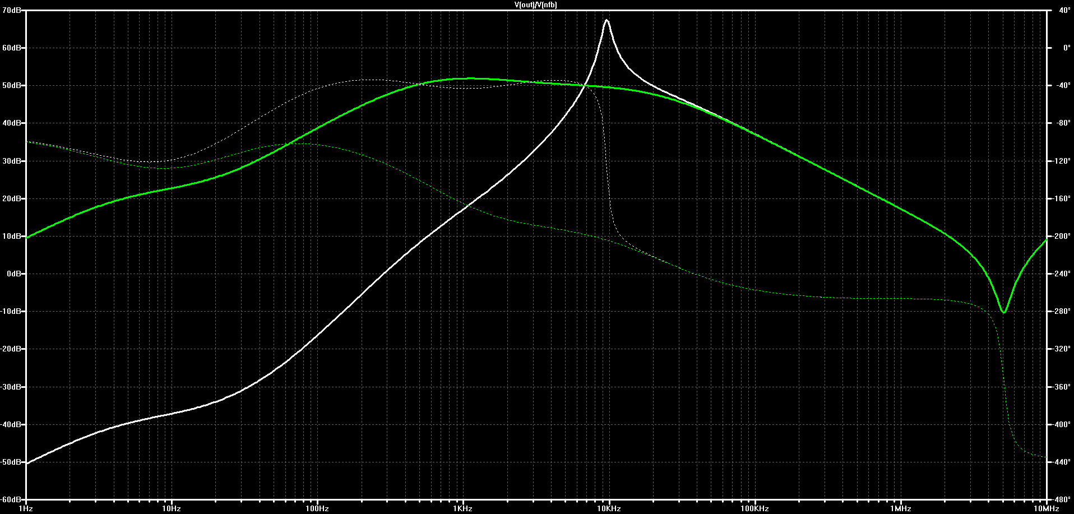Click the 20dB magnitude axis label
The width and height of the screenshot is (1074, 514).
[11, 198]
